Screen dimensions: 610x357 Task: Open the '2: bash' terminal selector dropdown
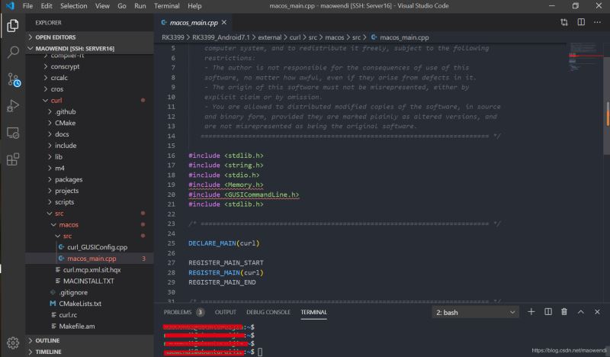tap(474, 312)
